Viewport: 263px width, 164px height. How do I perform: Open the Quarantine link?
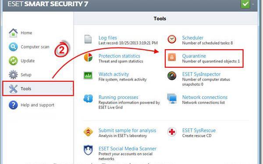coord(194,56)
